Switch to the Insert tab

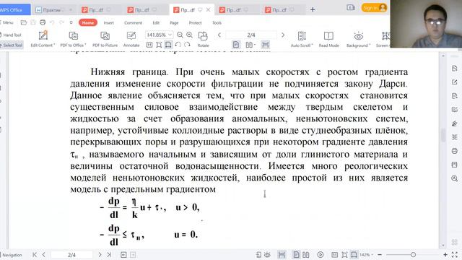tap(109, 22)
